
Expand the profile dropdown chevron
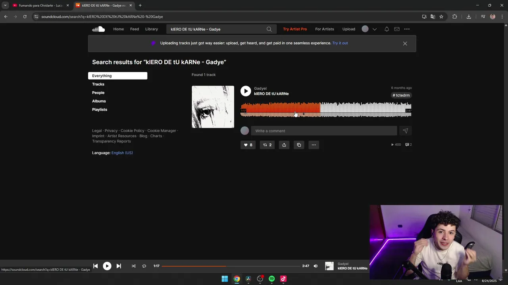374,29
